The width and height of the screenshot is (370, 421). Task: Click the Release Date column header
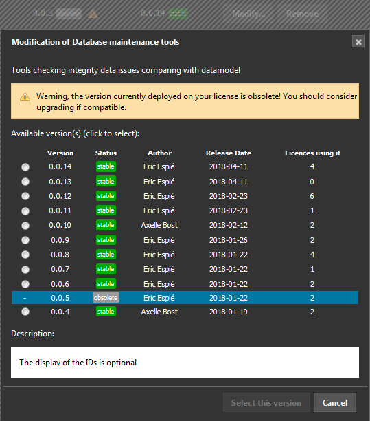pyautogui.click(x=229, y=153)
